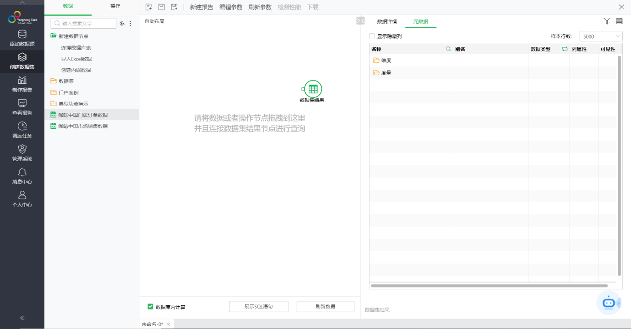The height and width of the screenshot is (329, 631).
Task: Expand the 门户案例 folder
Action: click(x=54, y=92)
